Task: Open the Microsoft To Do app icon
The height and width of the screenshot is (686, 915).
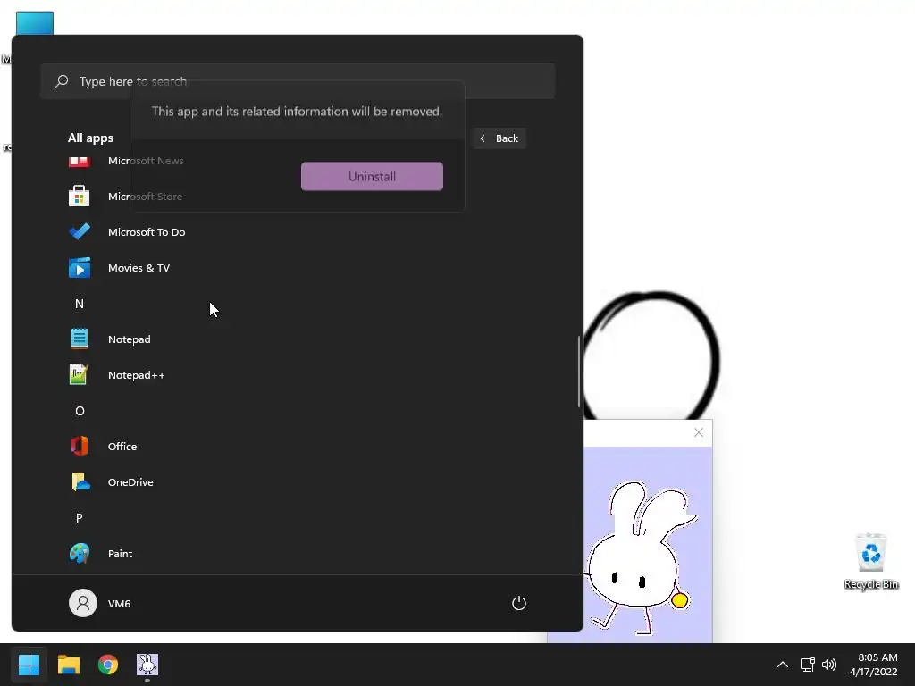Action: click(80, 231)
